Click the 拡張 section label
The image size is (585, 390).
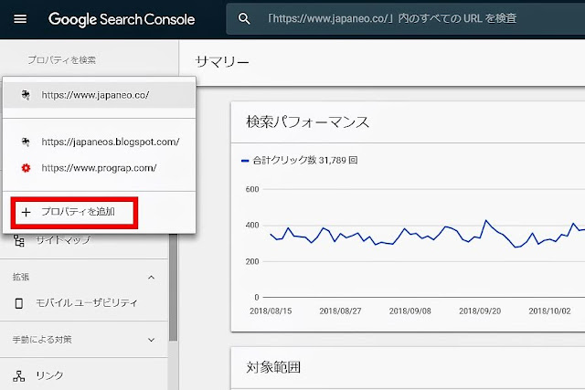[x=21, y=277]
